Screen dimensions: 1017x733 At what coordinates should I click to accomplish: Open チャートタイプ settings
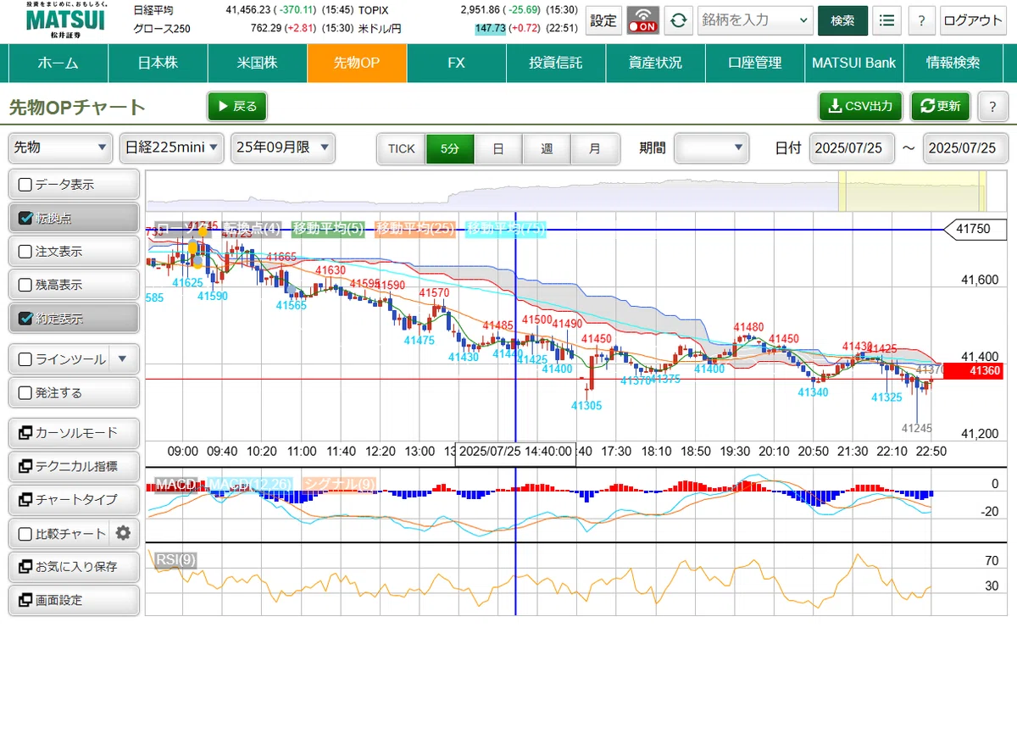(x=74, y=499)
